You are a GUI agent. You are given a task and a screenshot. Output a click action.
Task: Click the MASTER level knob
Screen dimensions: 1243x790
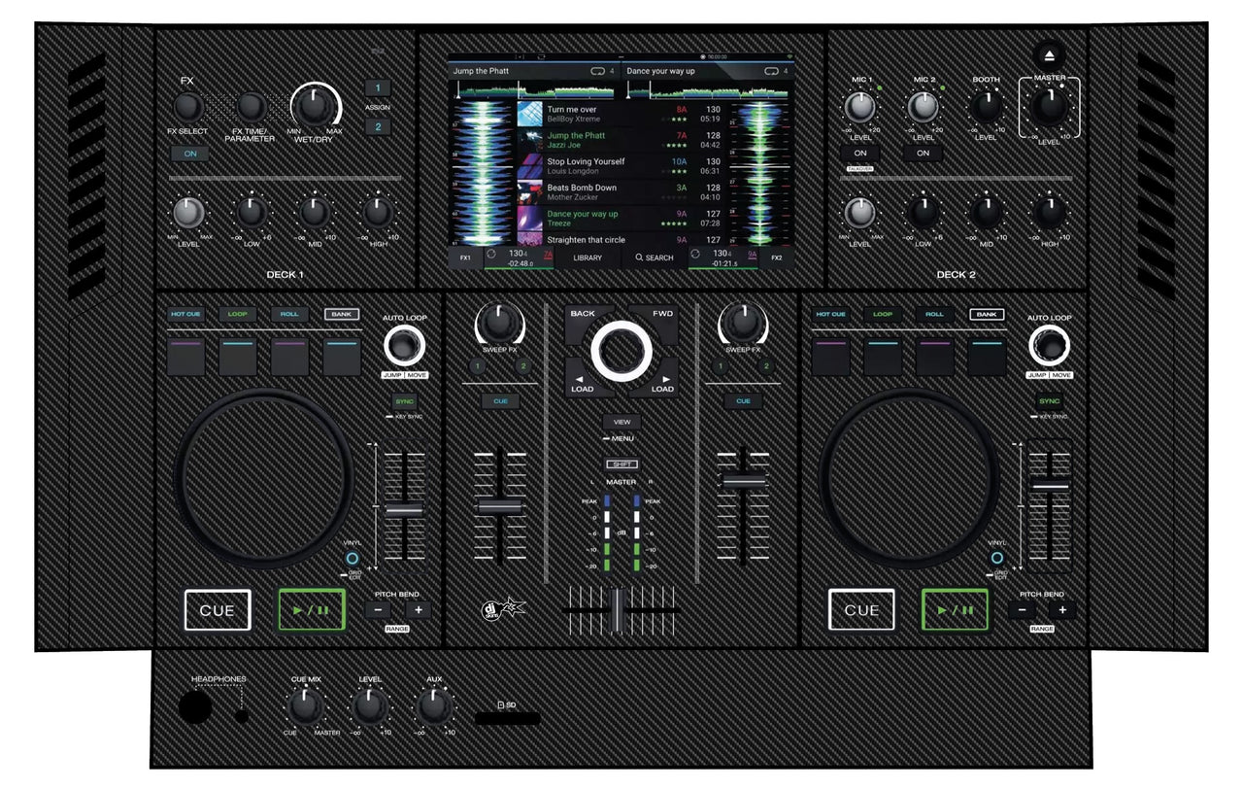point(1049,107)
